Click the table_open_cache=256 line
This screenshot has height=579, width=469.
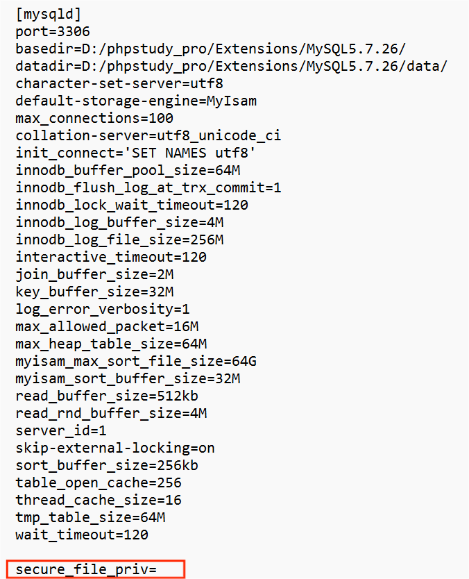[x=99, y=483]
